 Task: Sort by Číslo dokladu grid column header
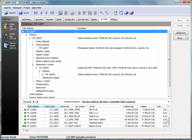35,106
